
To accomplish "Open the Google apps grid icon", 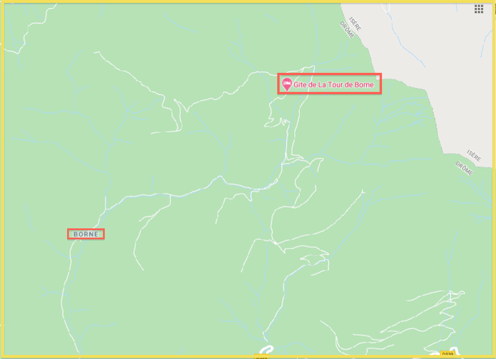I will 479,9.
